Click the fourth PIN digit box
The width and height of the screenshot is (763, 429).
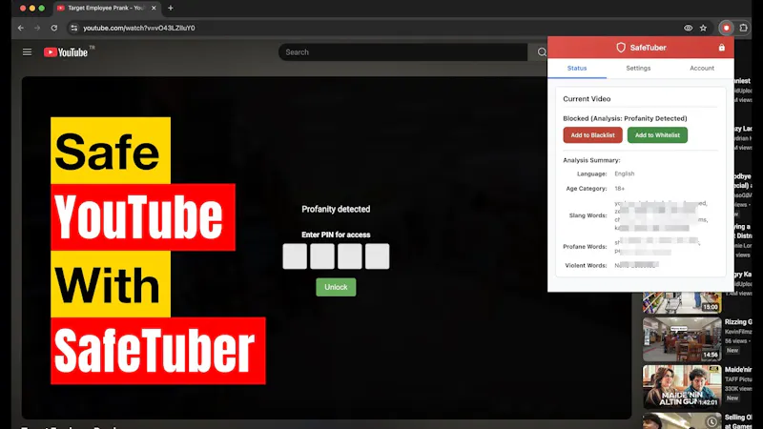pos(377,256)
